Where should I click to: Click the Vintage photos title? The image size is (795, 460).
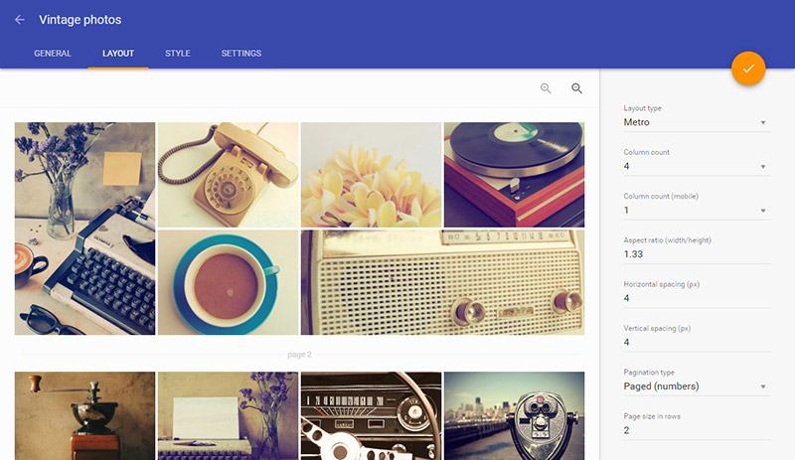click(x=80, y=20)
